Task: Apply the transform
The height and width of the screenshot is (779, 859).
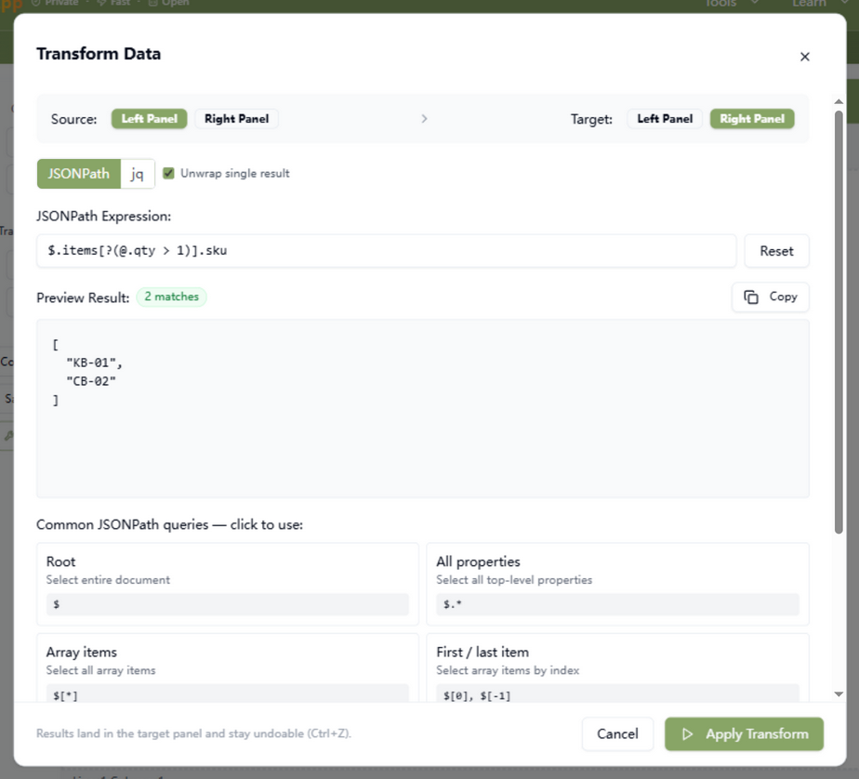Action: tap(744, 734)
